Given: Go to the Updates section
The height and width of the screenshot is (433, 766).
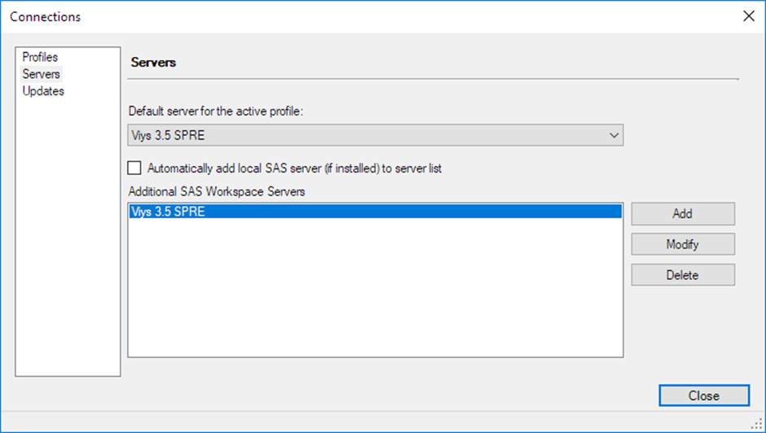Looking at the screenshot, I should pos(43,91).
